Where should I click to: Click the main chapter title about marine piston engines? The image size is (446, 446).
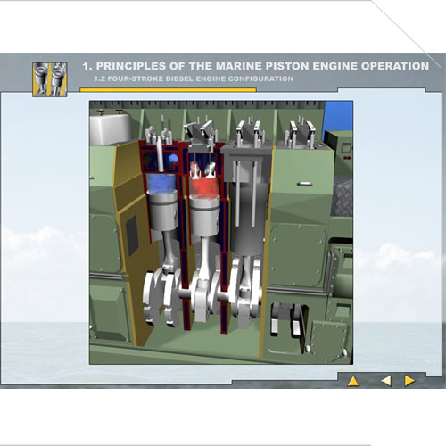coord(256,66)
